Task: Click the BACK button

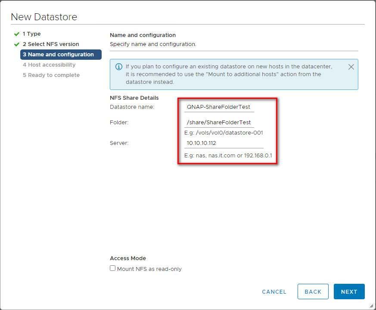Action: click(313, 292)
